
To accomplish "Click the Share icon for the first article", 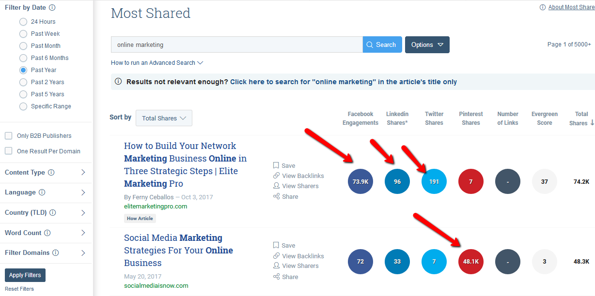I will click(276, 196).
